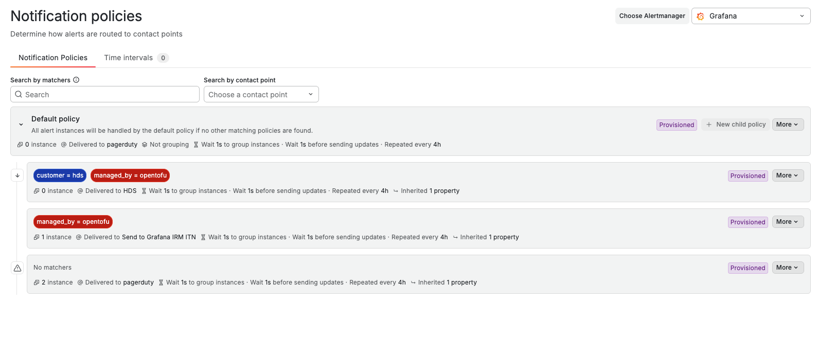
Task: Click the info icon beside Search by matchers
Action: [76, 80]
